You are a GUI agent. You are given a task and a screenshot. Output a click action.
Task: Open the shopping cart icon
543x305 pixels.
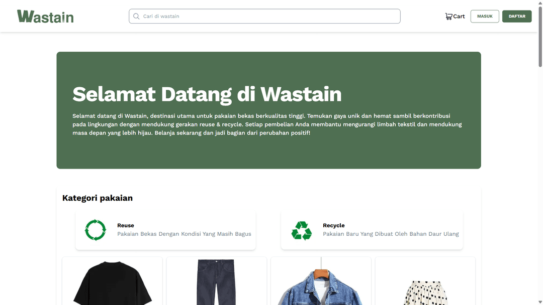click(x=449, y=16)
